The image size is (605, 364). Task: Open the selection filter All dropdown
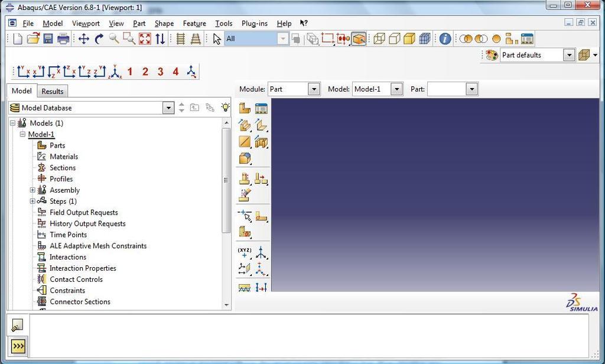[x=283, y=38]
